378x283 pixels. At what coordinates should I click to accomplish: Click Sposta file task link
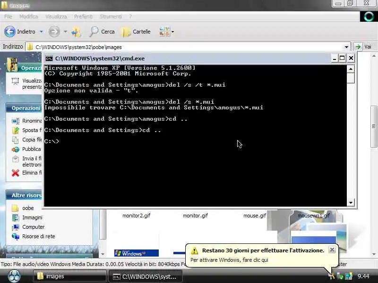click(32, 130)
